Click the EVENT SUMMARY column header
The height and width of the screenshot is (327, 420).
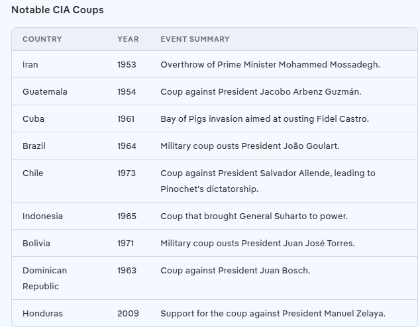pyautogui.click(x=195, y=39)
